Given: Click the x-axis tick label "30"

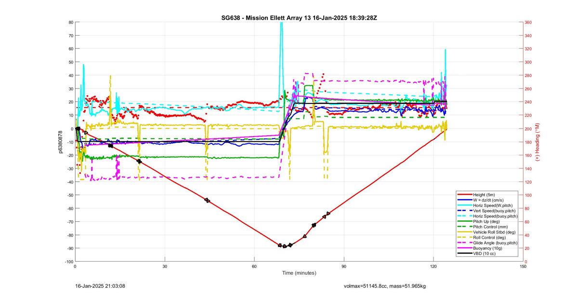Looking at the screenshot, I should coord(165,266).
